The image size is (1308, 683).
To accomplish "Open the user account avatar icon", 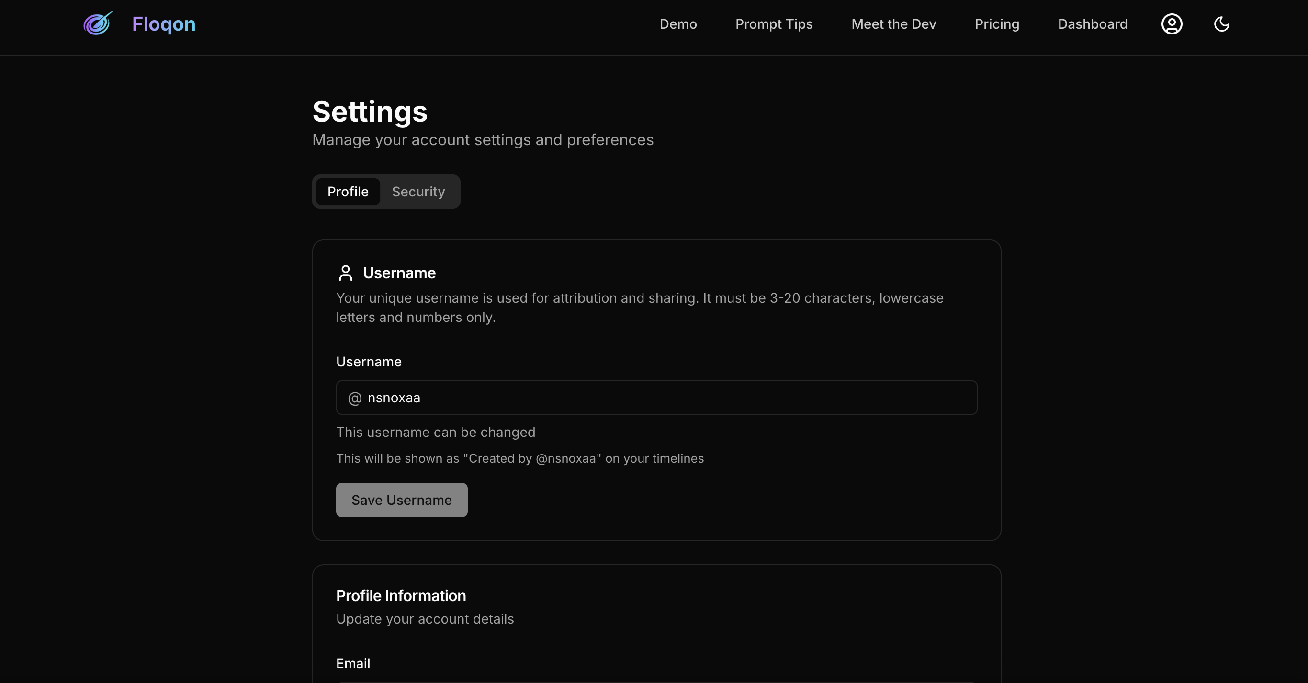I will [1172, 24].
